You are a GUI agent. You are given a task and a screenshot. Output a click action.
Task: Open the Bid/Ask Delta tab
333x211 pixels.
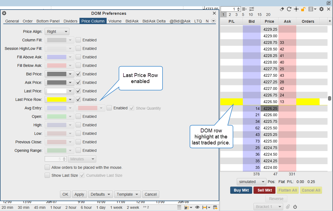pyautogui.click(x=154, y=21)
